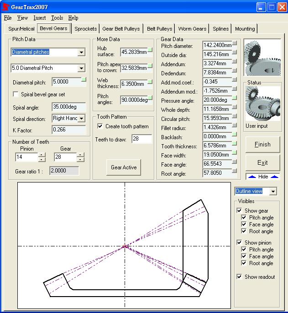The height and width of the screenshot is (313, 288).
Task: Open the Diametral pitches type dropdown
Action: 81,52
